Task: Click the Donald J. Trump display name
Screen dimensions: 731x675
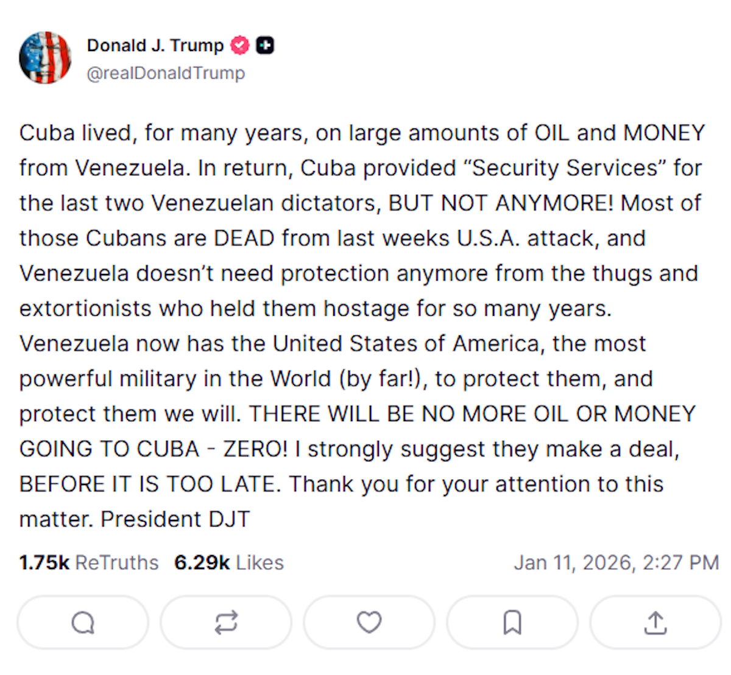Action: [155, 46]
